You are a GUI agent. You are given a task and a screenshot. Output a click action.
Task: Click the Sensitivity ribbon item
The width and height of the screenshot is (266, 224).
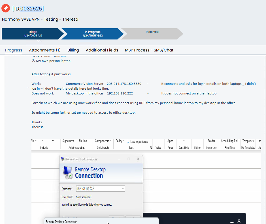click(184, 148)
